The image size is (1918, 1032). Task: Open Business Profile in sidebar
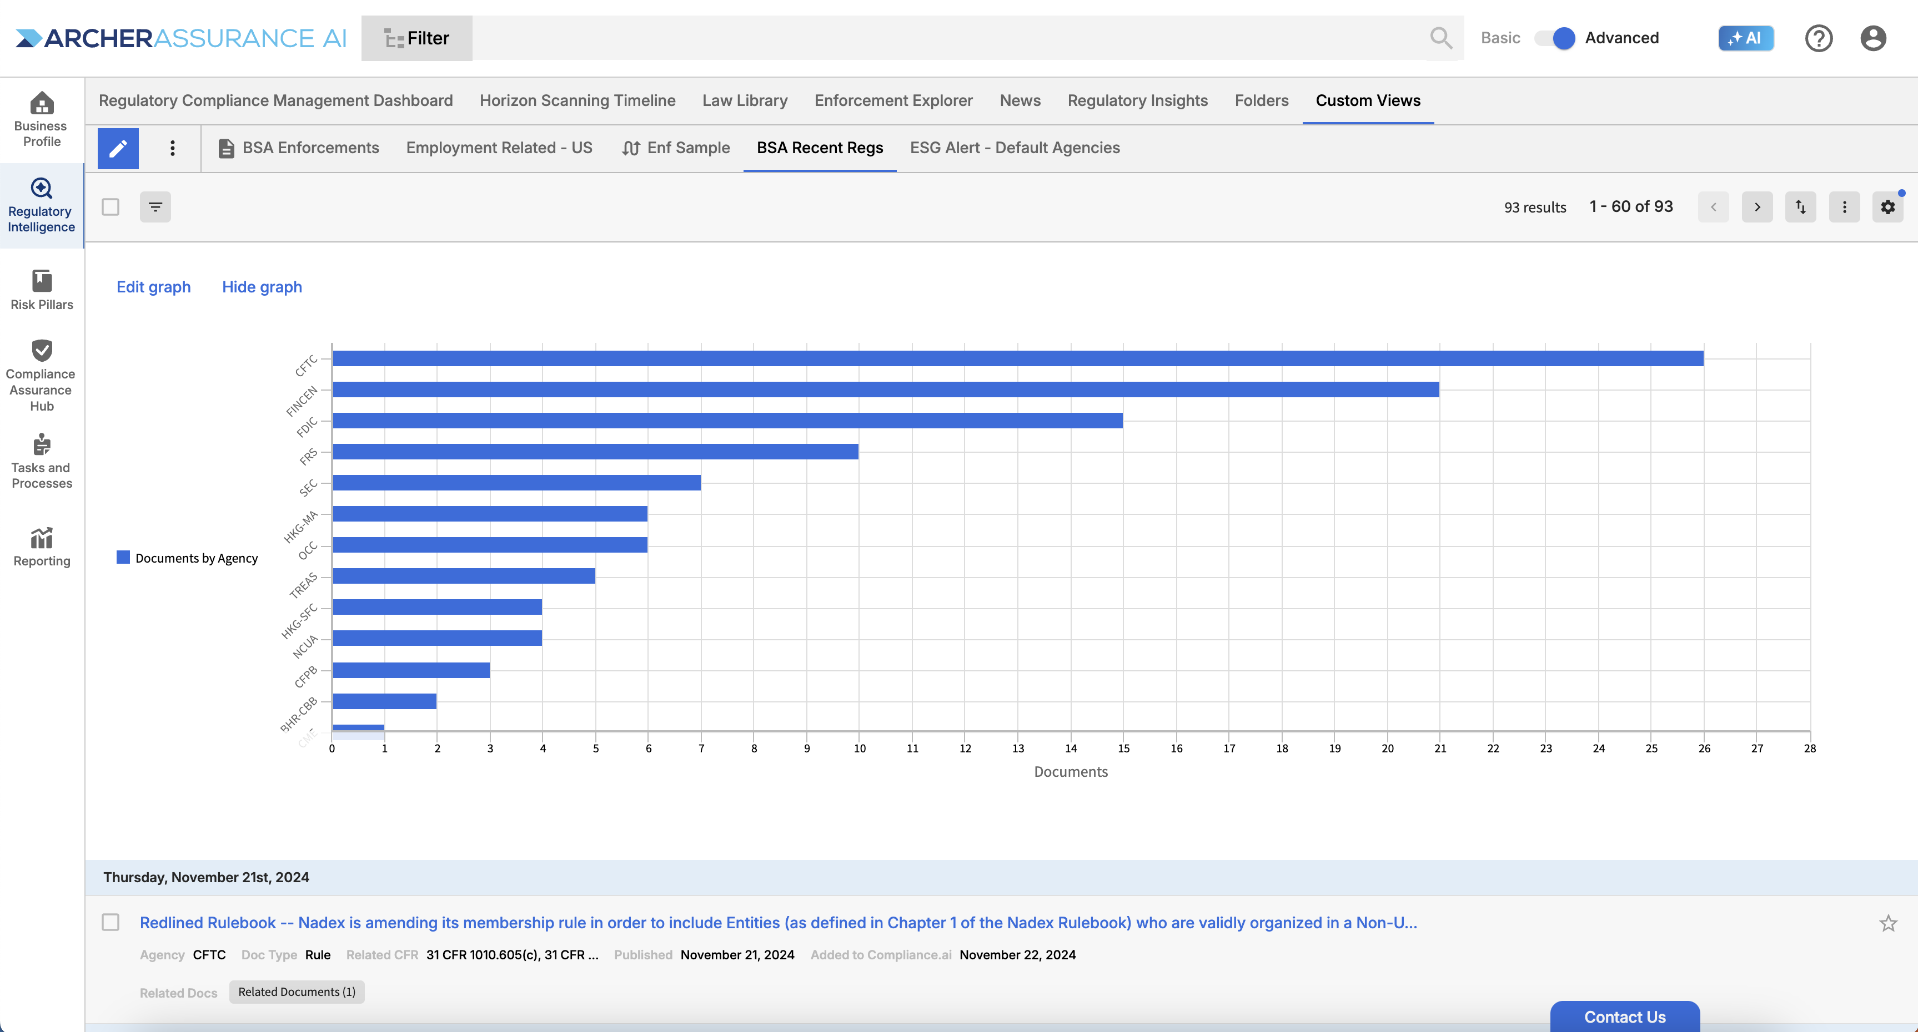pyautogui.click(x=42, y=120)
